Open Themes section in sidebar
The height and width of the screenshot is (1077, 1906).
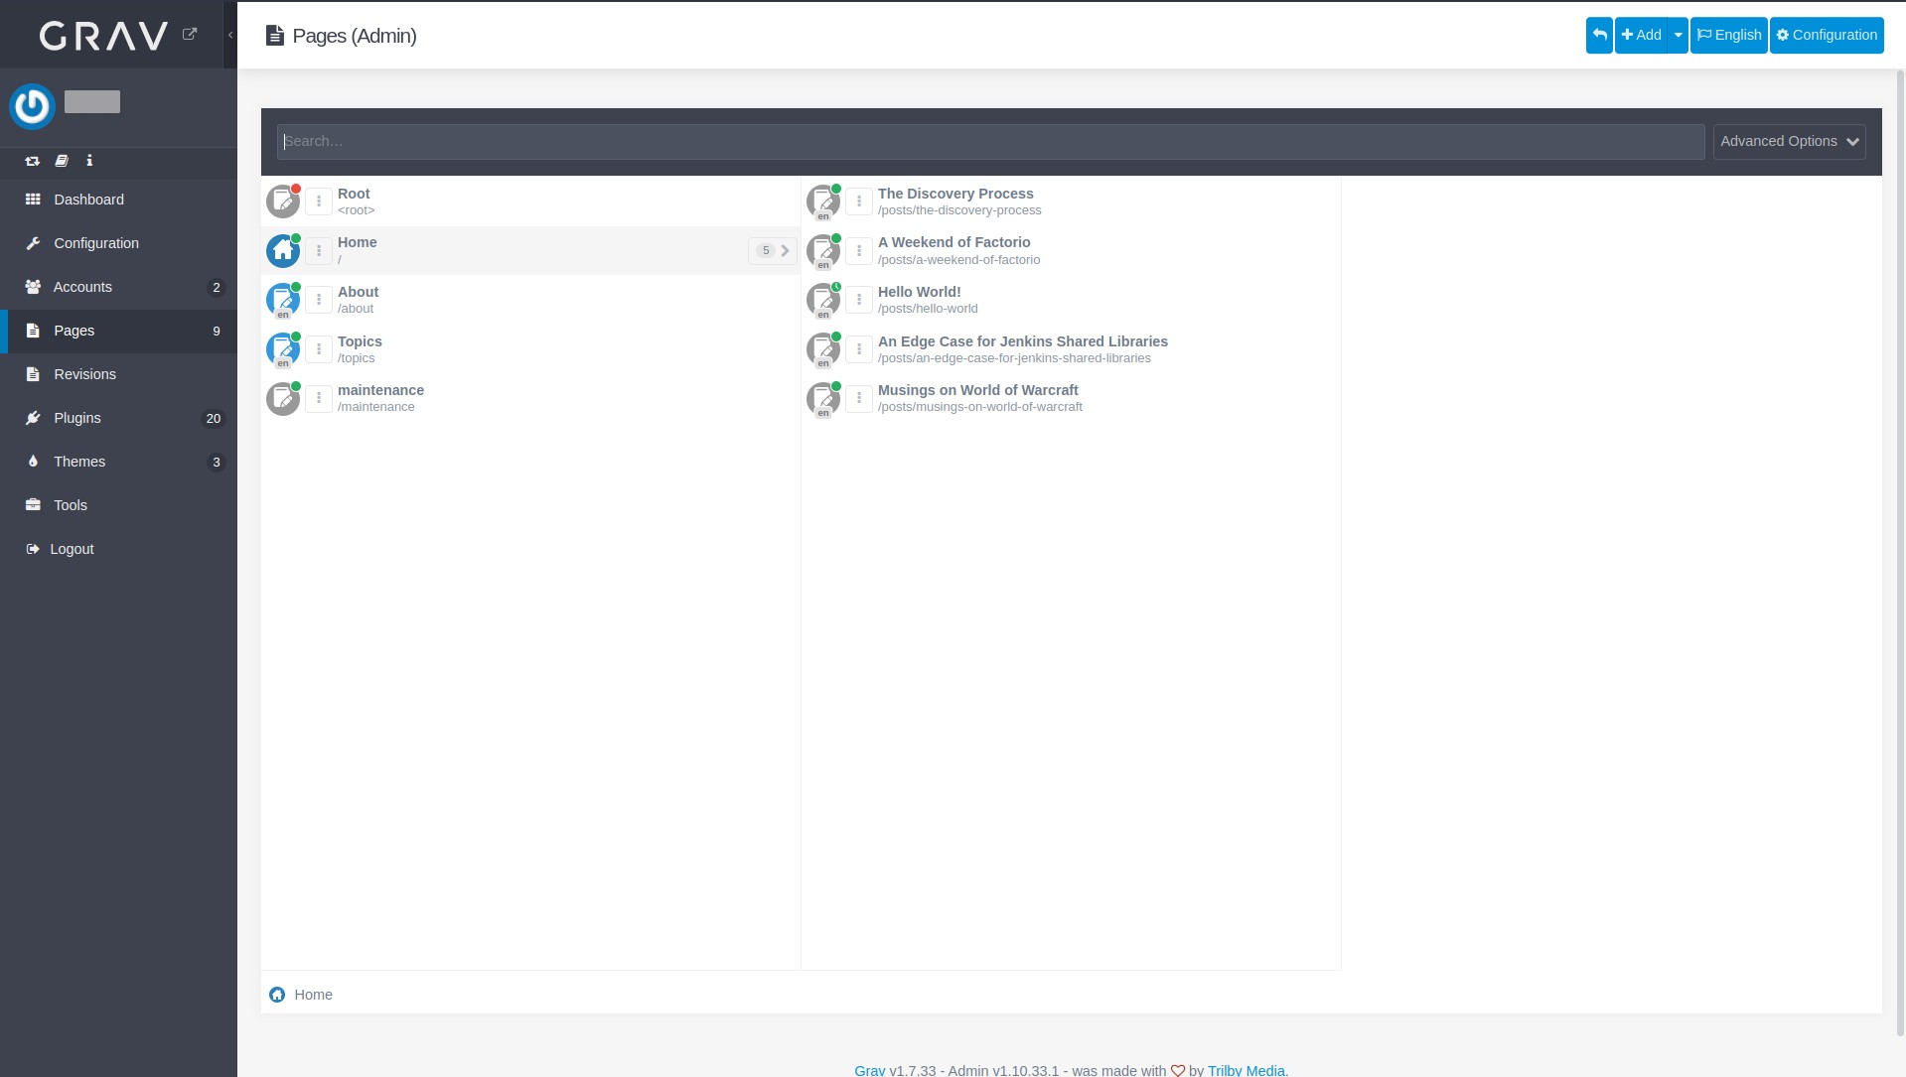(x=79, y=462)
